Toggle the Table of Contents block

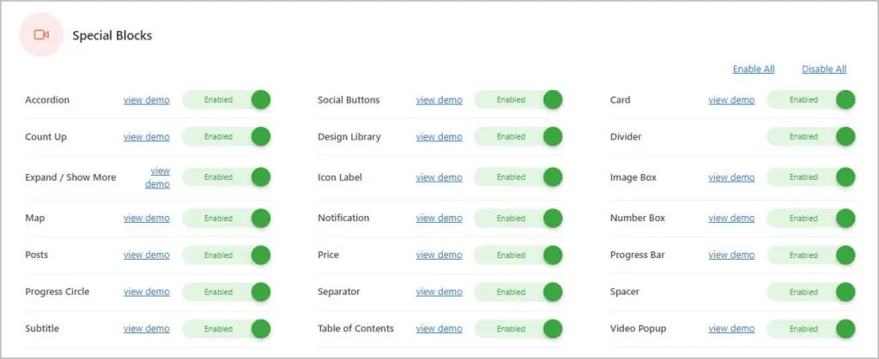518,329
